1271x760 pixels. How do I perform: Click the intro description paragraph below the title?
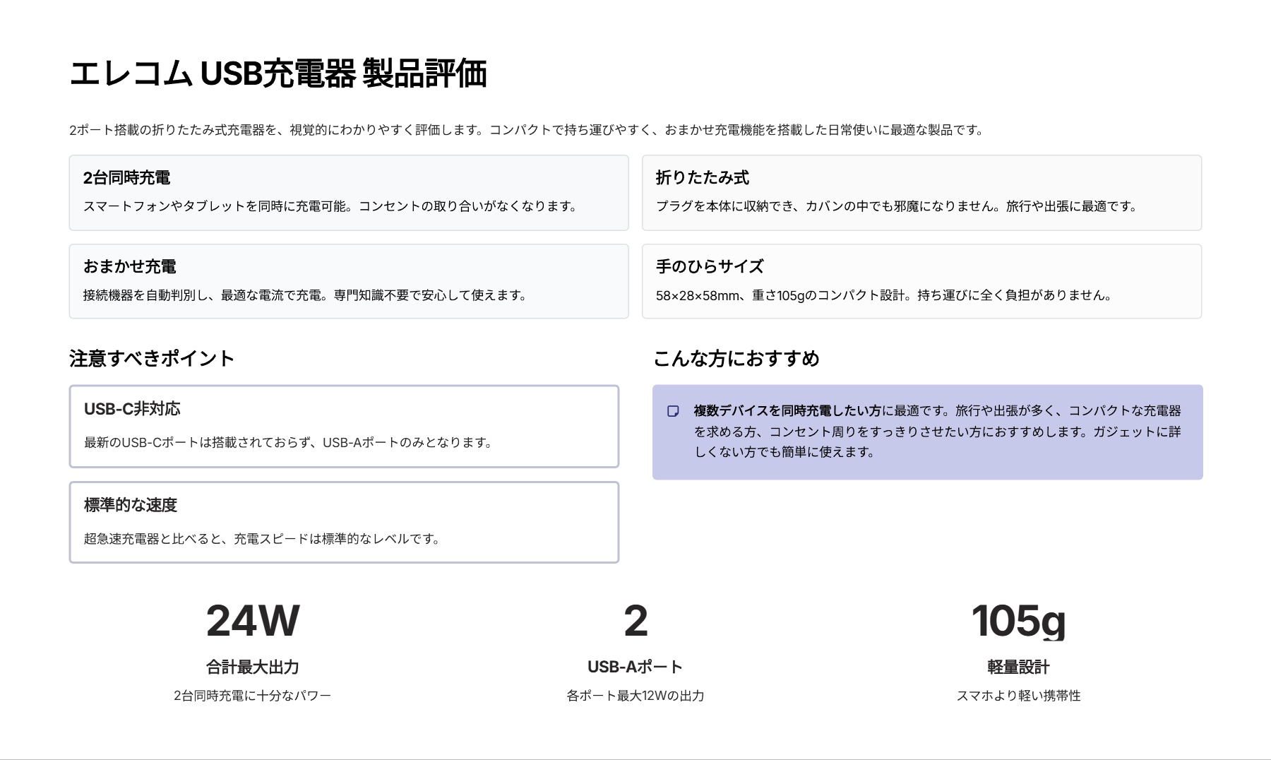pyautogui.click(x=526, y=129)
